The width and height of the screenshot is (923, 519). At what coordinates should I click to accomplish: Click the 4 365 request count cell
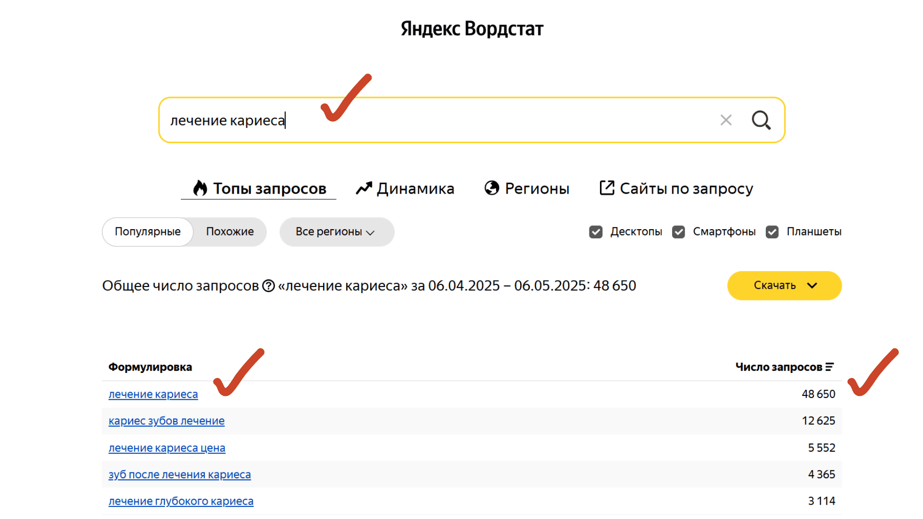(822, 475)
